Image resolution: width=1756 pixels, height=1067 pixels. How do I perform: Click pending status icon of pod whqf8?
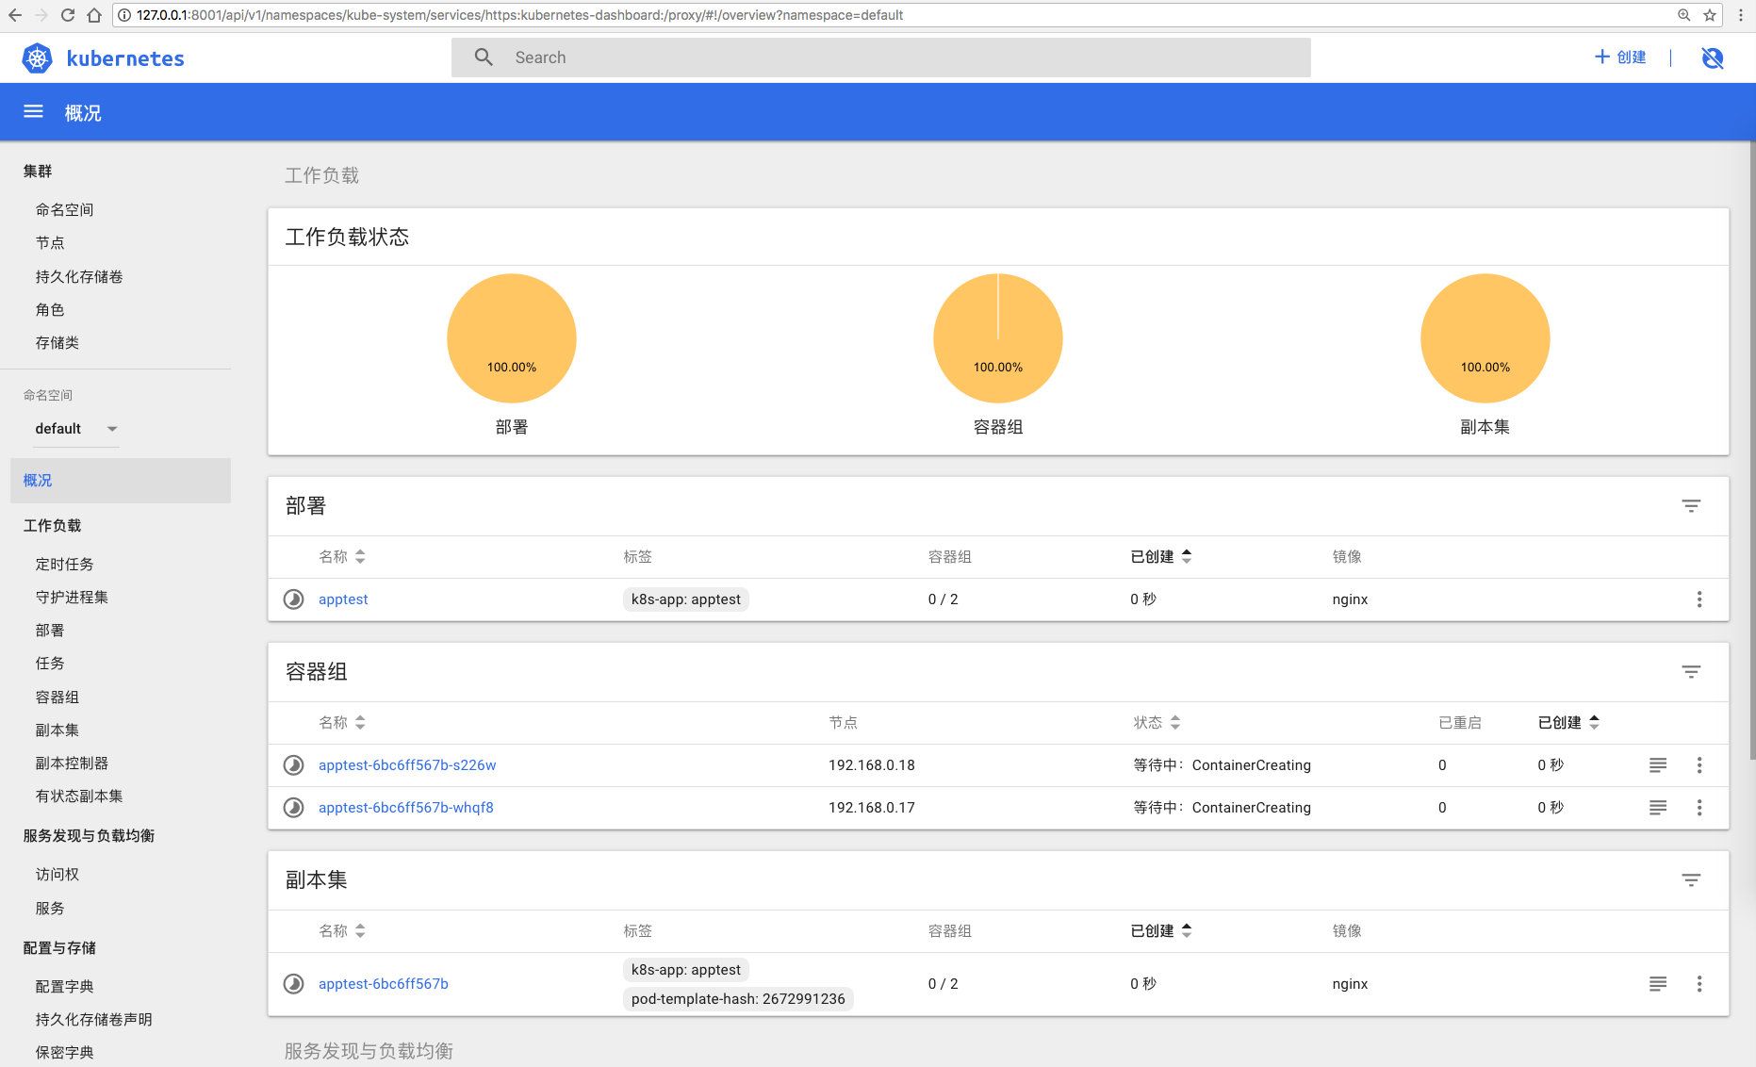294,808
